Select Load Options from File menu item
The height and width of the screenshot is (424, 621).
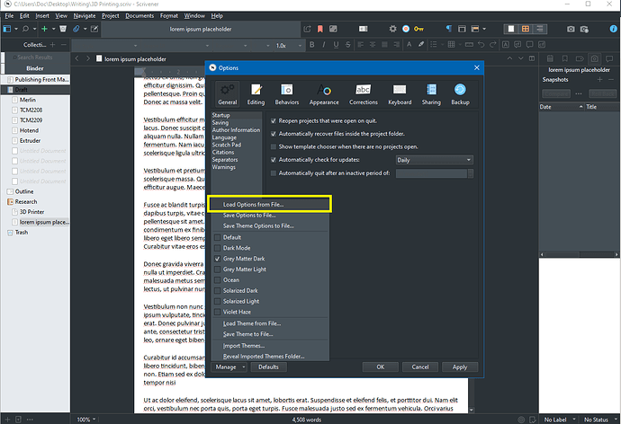click(253, 205)
